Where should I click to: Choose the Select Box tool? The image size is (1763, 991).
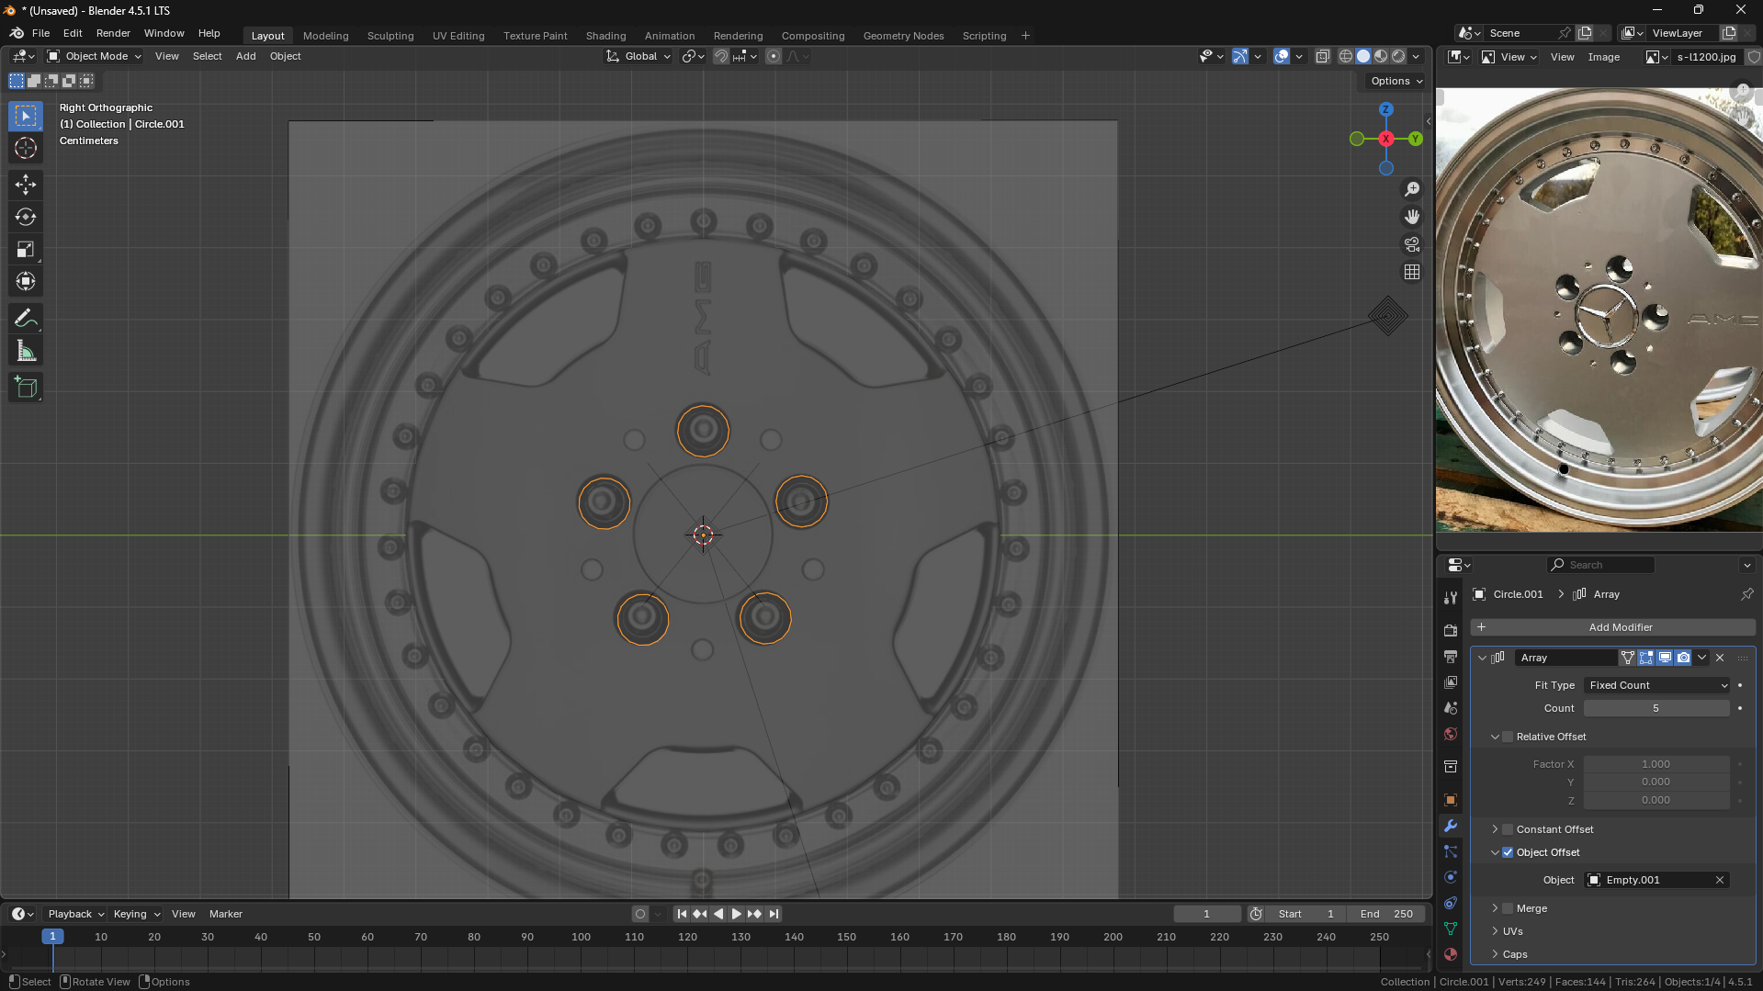(26, 116)
